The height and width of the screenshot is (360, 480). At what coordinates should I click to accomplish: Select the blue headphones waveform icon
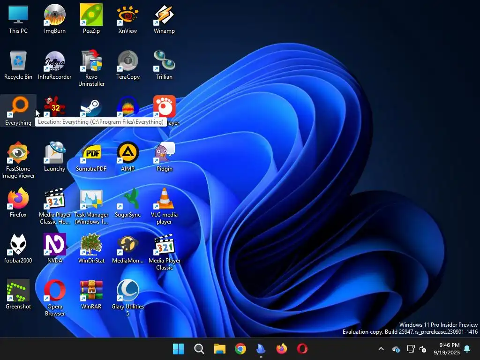127,106
